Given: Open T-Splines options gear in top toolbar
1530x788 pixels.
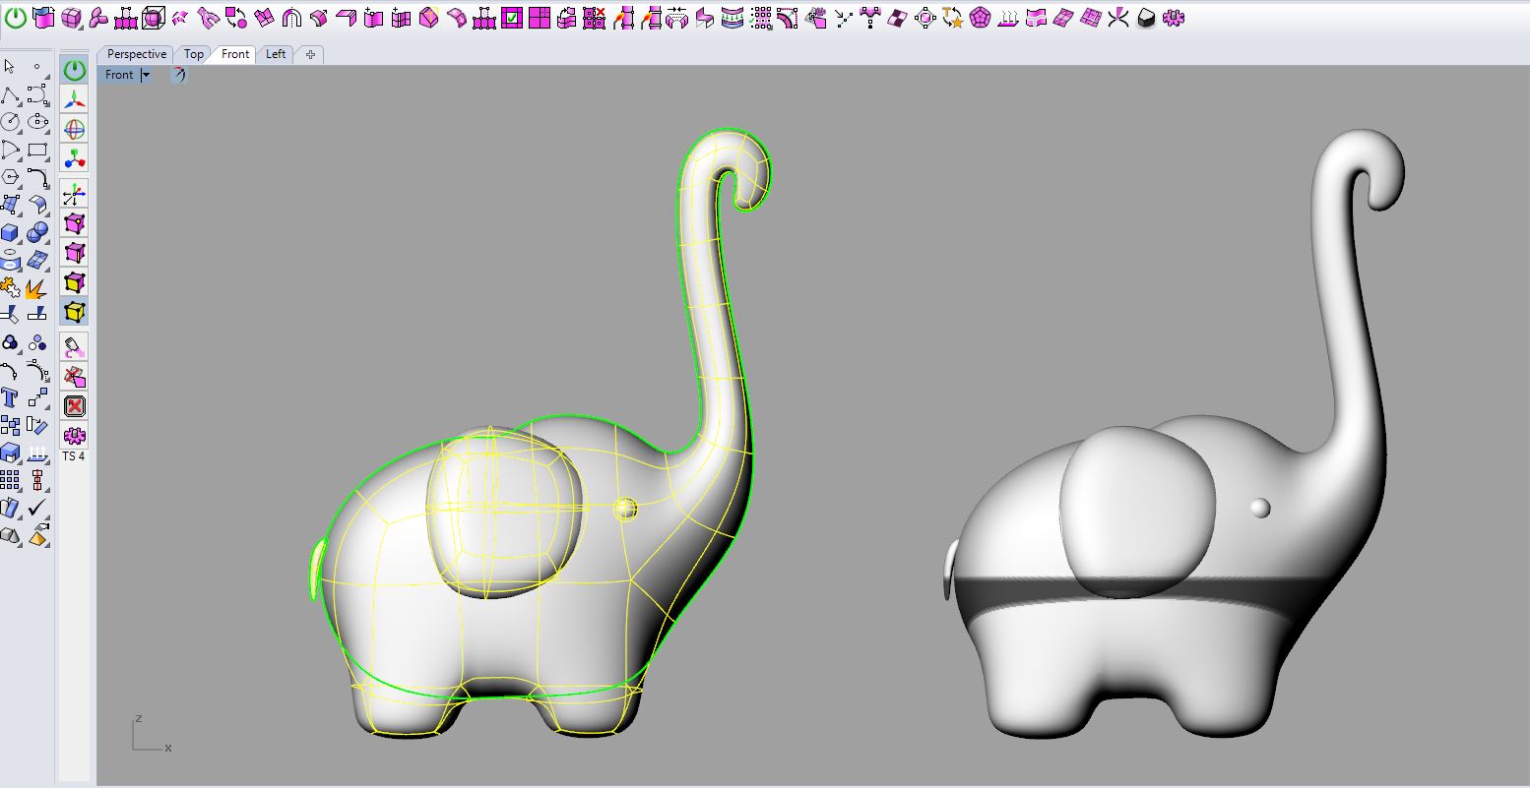Looking at the screenshot, I should [x=1173, y=17].
